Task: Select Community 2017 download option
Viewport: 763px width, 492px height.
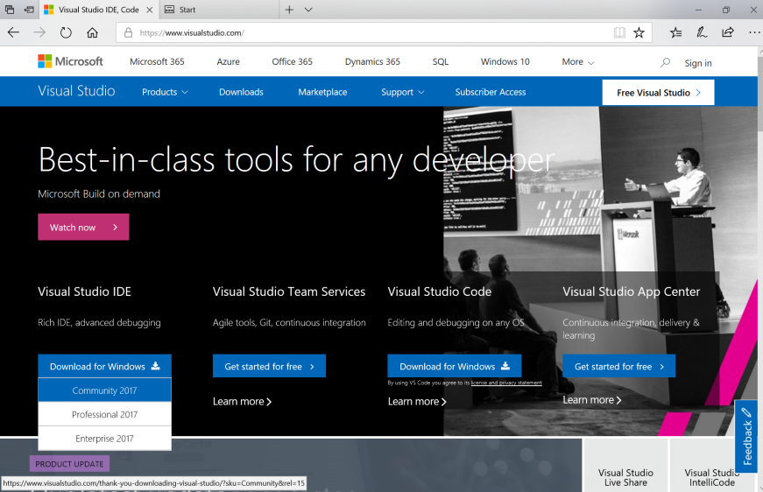Action: 104,390
